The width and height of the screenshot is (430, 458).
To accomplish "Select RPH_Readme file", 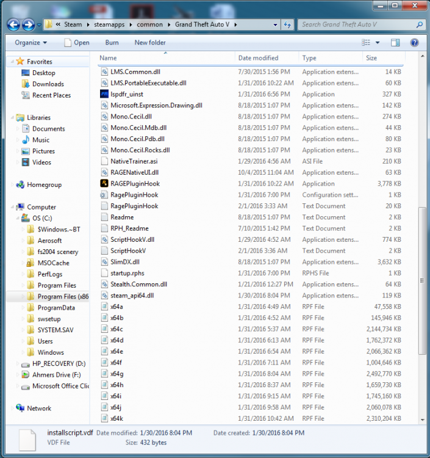I will [129, 228].
